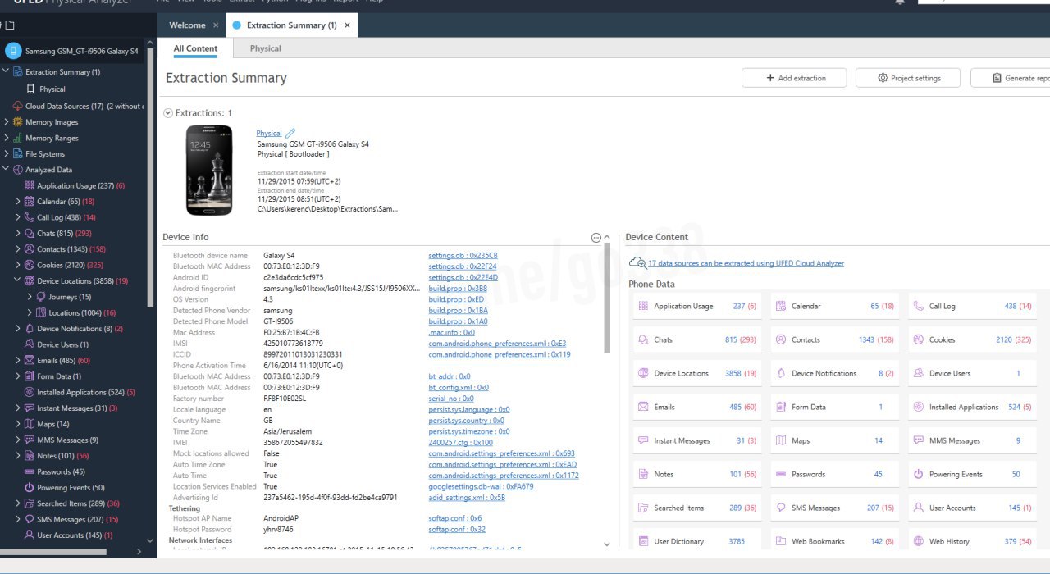Select Notes (101) tree item
Image resolution: width=1050 pixels, height=574 pixels.
[63, 455]
